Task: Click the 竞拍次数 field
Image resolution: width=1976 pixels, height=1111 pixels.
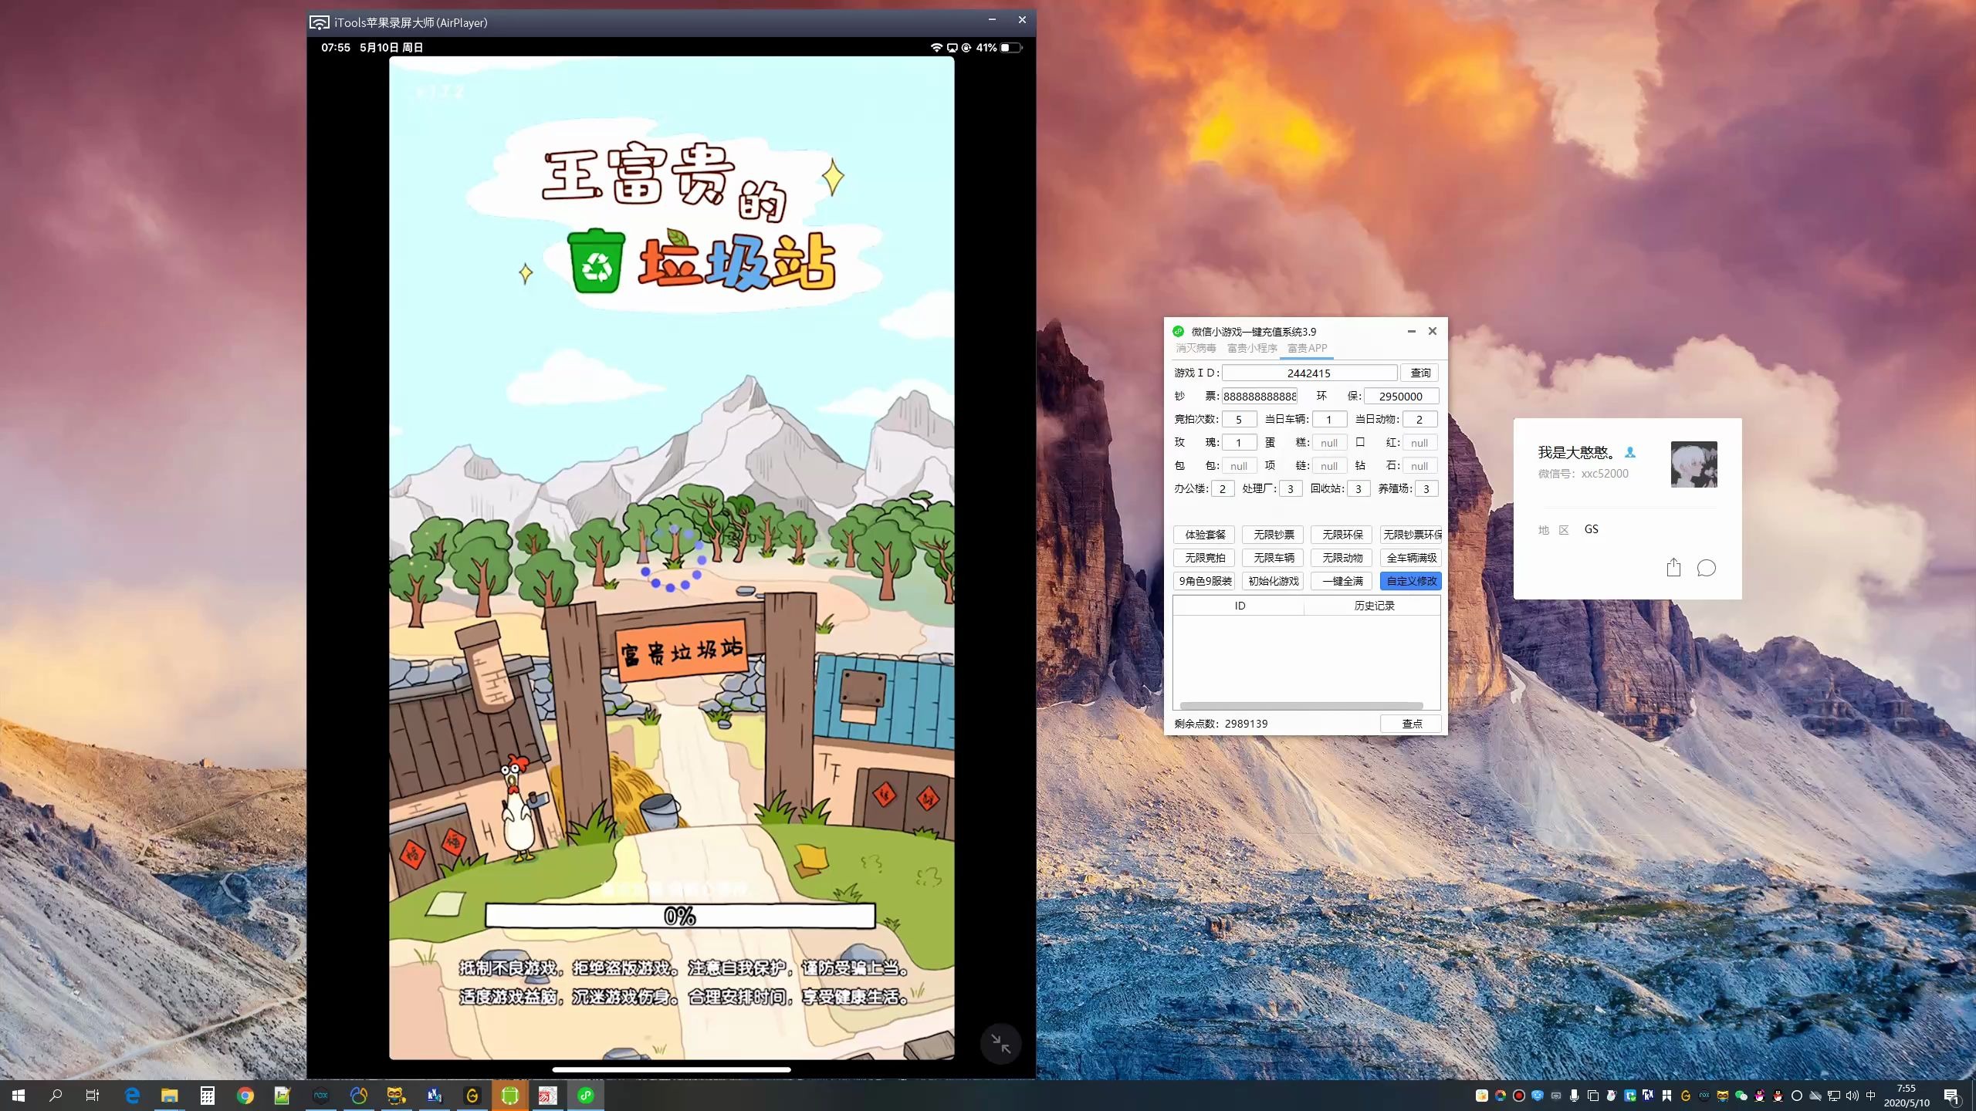Action: [x=1239, y=420]
